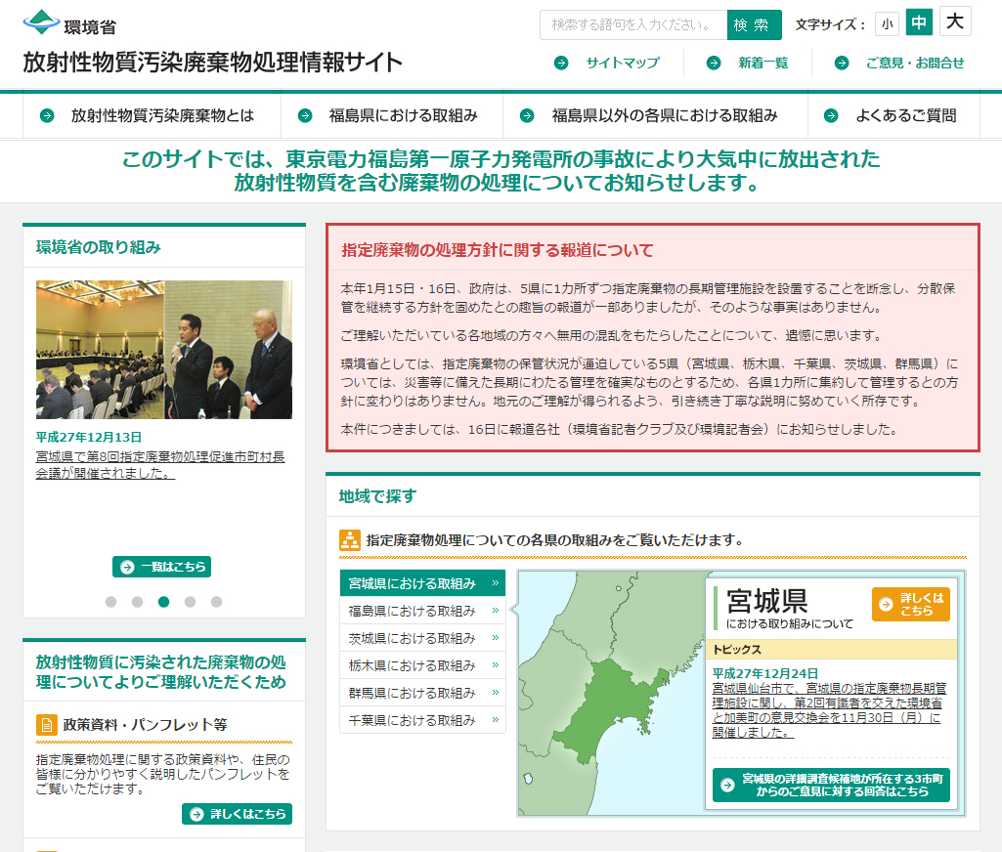Click arrow icon in orange 詳しくはこちら button
This screenshot has width=1002, height=852.
point(886,604)
